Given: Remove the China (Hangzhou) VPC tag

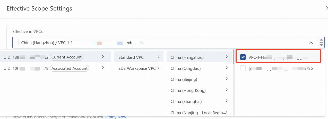Looking at the screenshot, I should tap(142, 43).
